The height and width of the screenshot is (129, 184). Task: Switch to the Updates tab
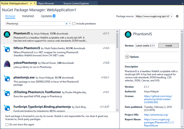point(46,16)
